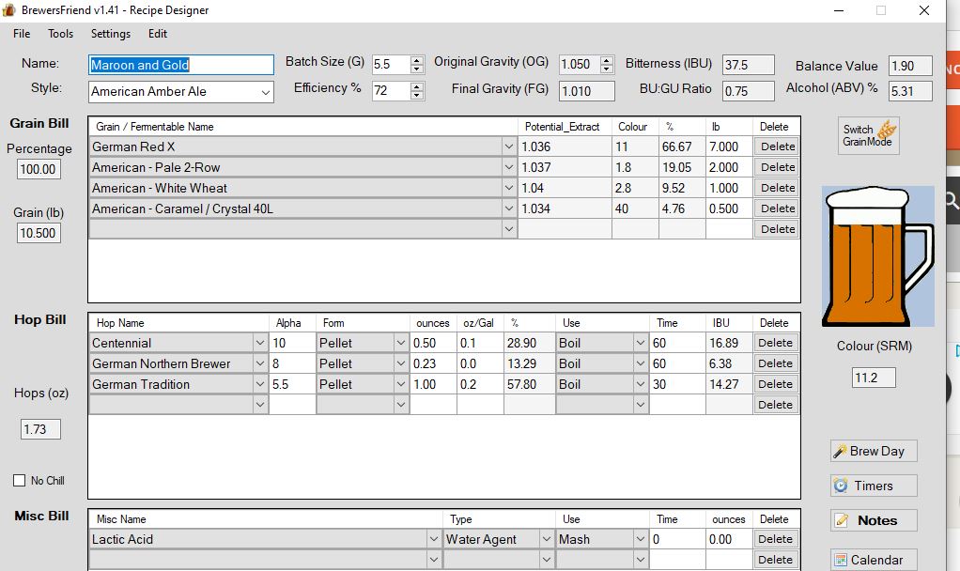This screenshot has width=960, height=571.
Task: Open Brew Day via its icon button
Action: point(873,451)
